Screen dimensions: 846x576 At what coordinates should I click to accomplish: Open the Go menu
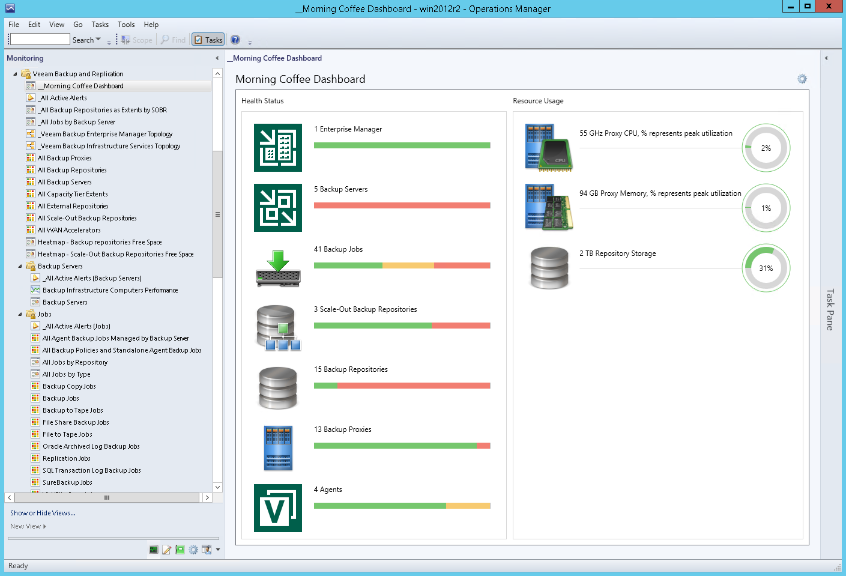pos(78,25)
